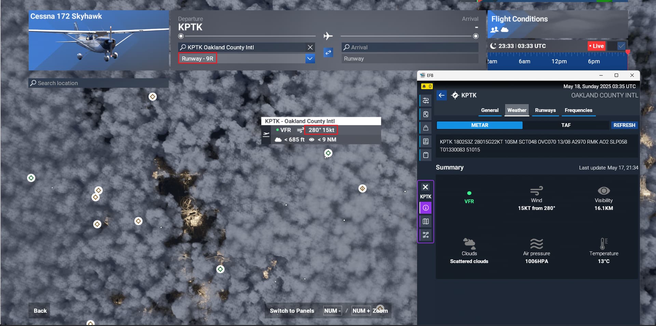Click the Arrival airport search field
This screenshot has height=326, width=656.
click(x=410, y=47)
